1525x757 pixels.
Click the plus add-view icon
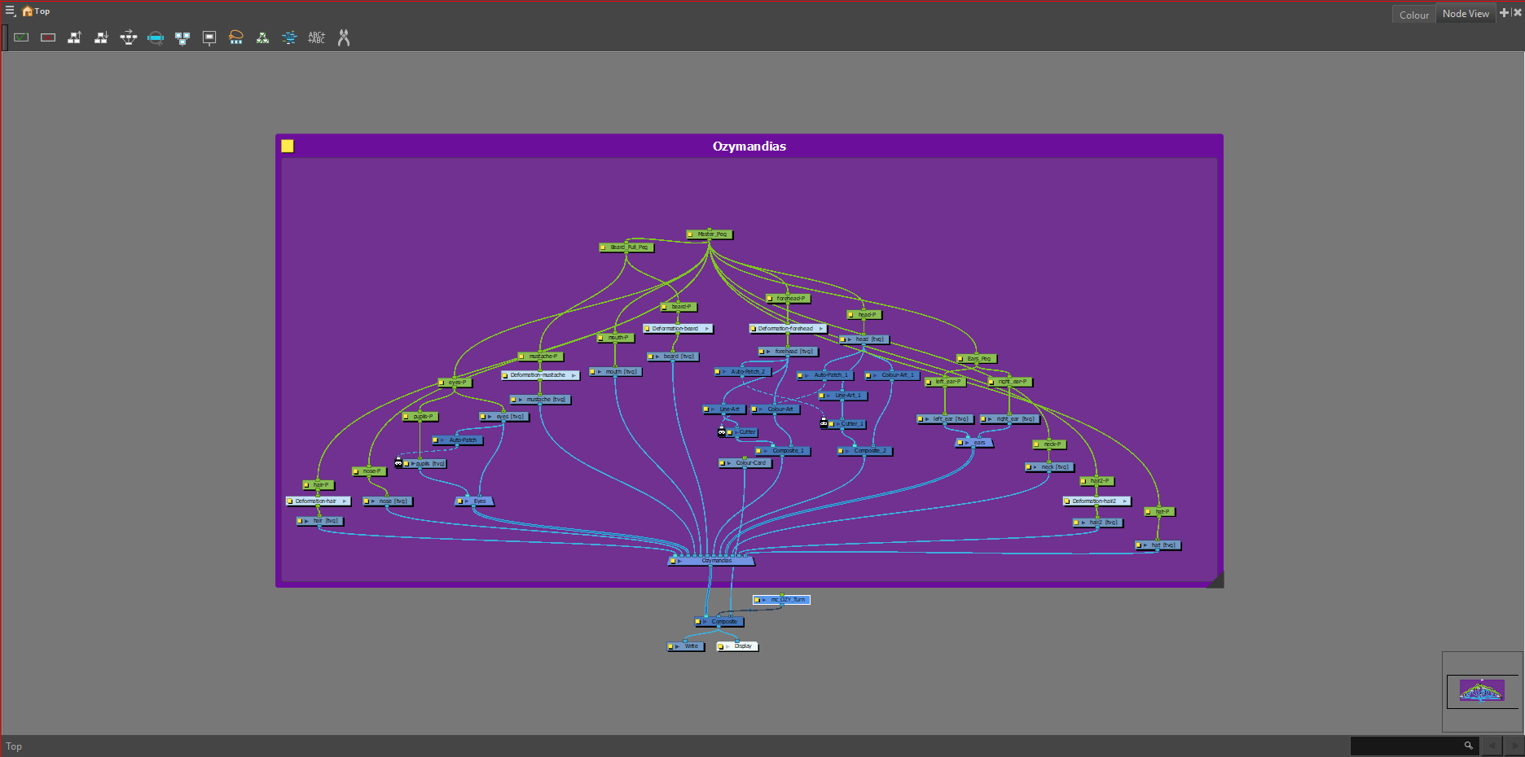[1505, 12]
